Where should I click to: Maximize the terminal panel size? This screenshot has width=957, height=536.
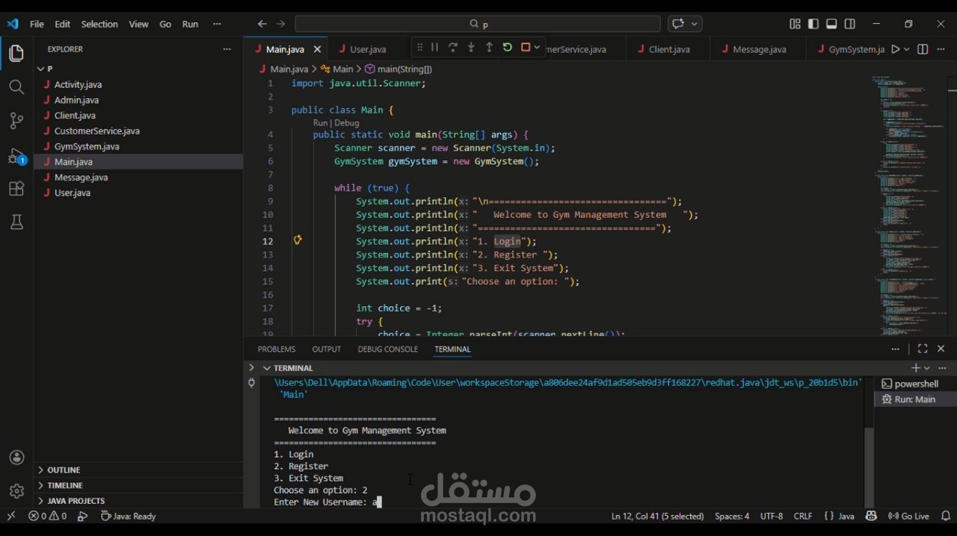(x=923, y=349)
